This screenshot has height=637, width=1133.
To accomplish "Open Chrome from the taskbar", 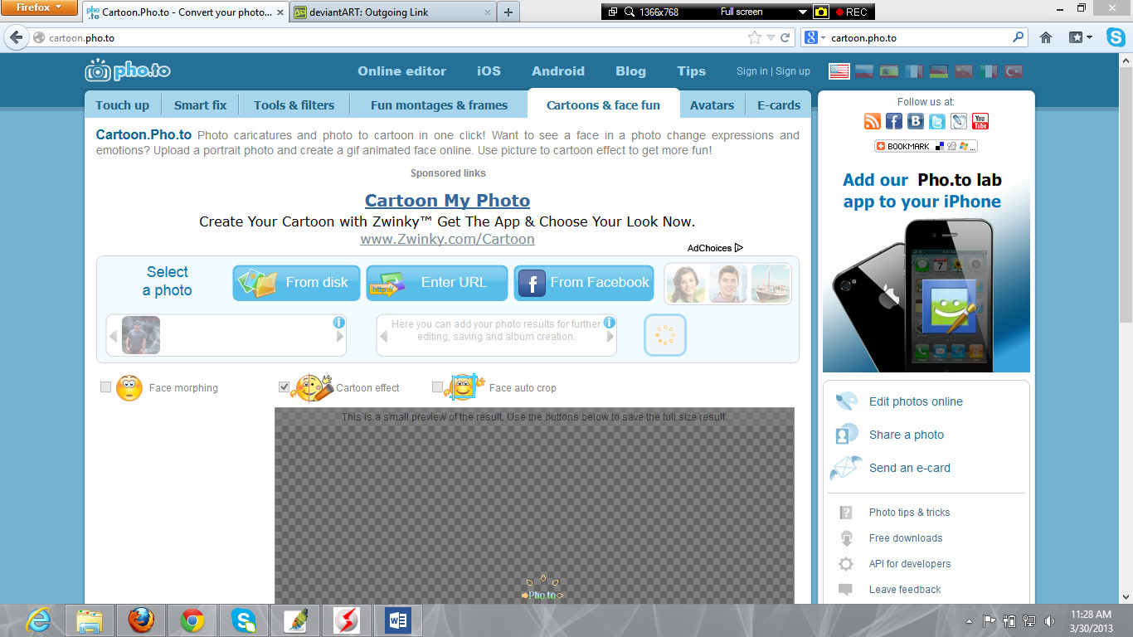I will 192,620.
